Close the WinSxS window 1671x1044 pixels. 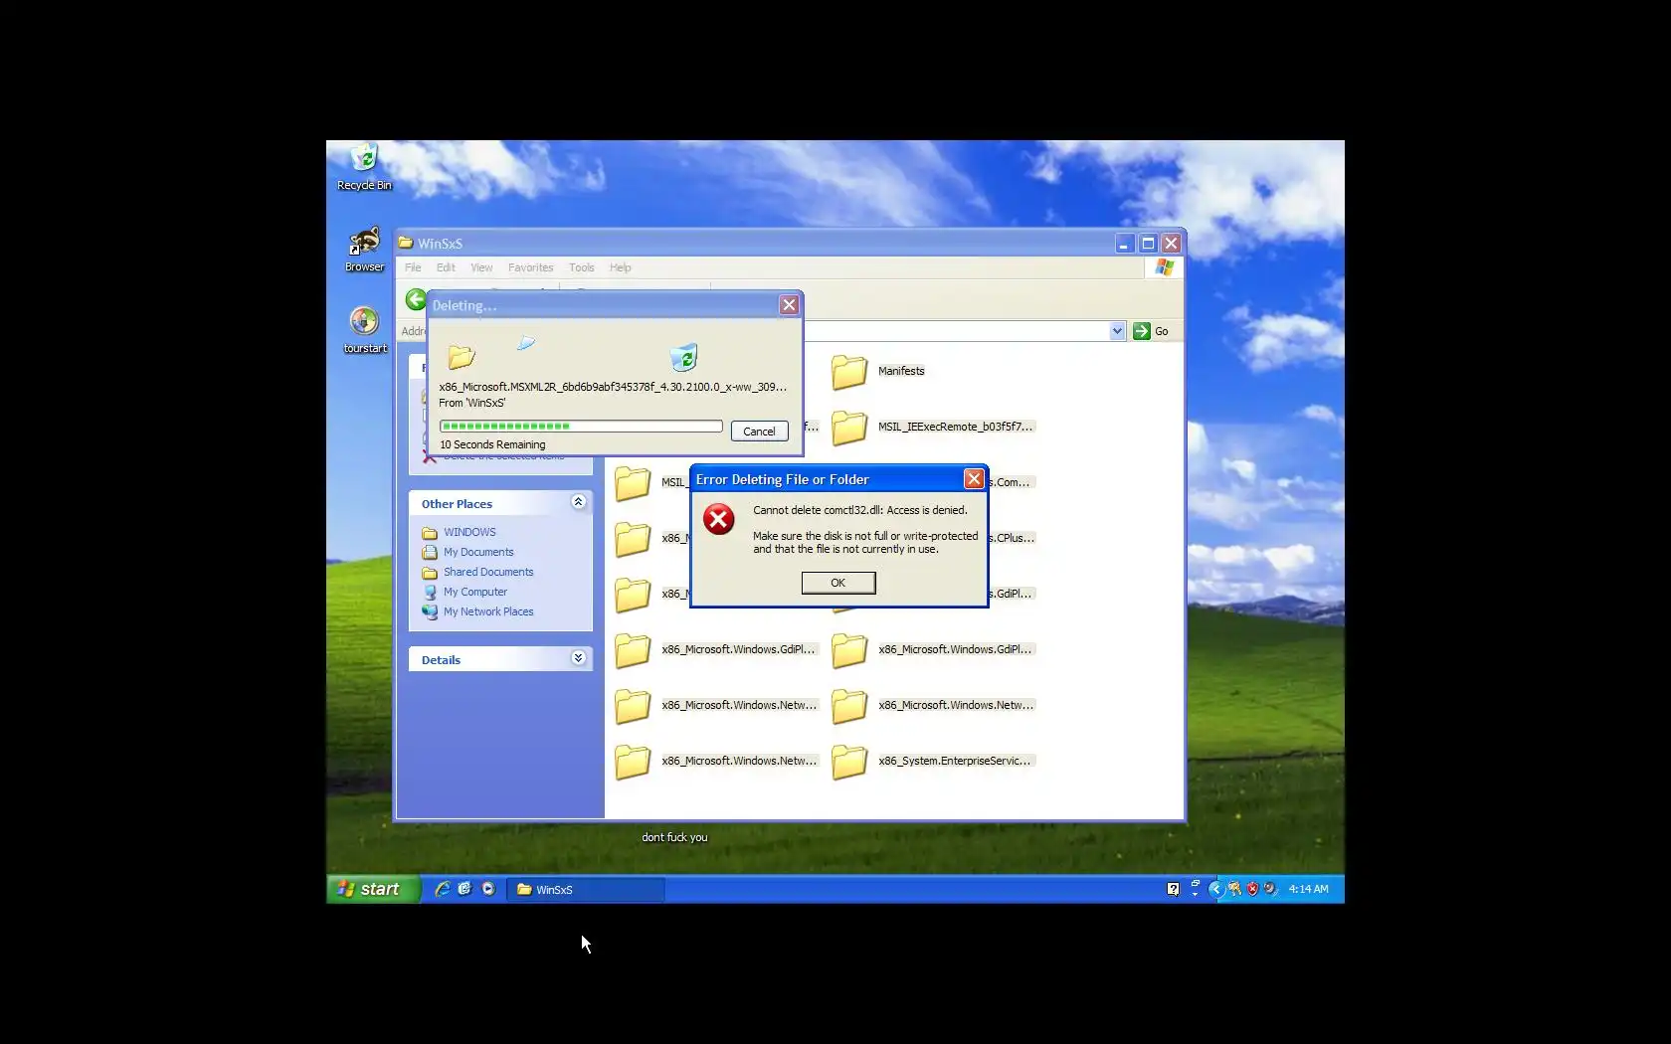[x=1171, y=244]
